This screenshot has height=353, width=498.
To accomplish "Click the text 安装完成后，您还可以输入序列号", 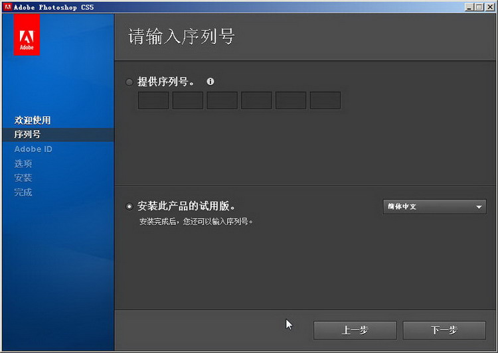I will (x=196, y=221).
